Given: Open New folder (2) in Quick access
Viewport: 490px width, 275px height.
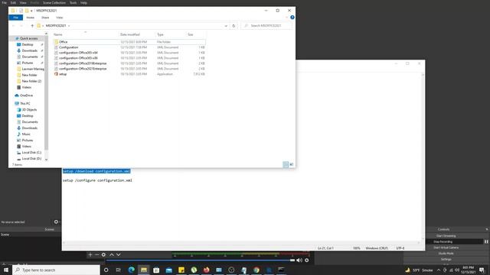Looking at the screenshot, I should click(x=31, y=81).
